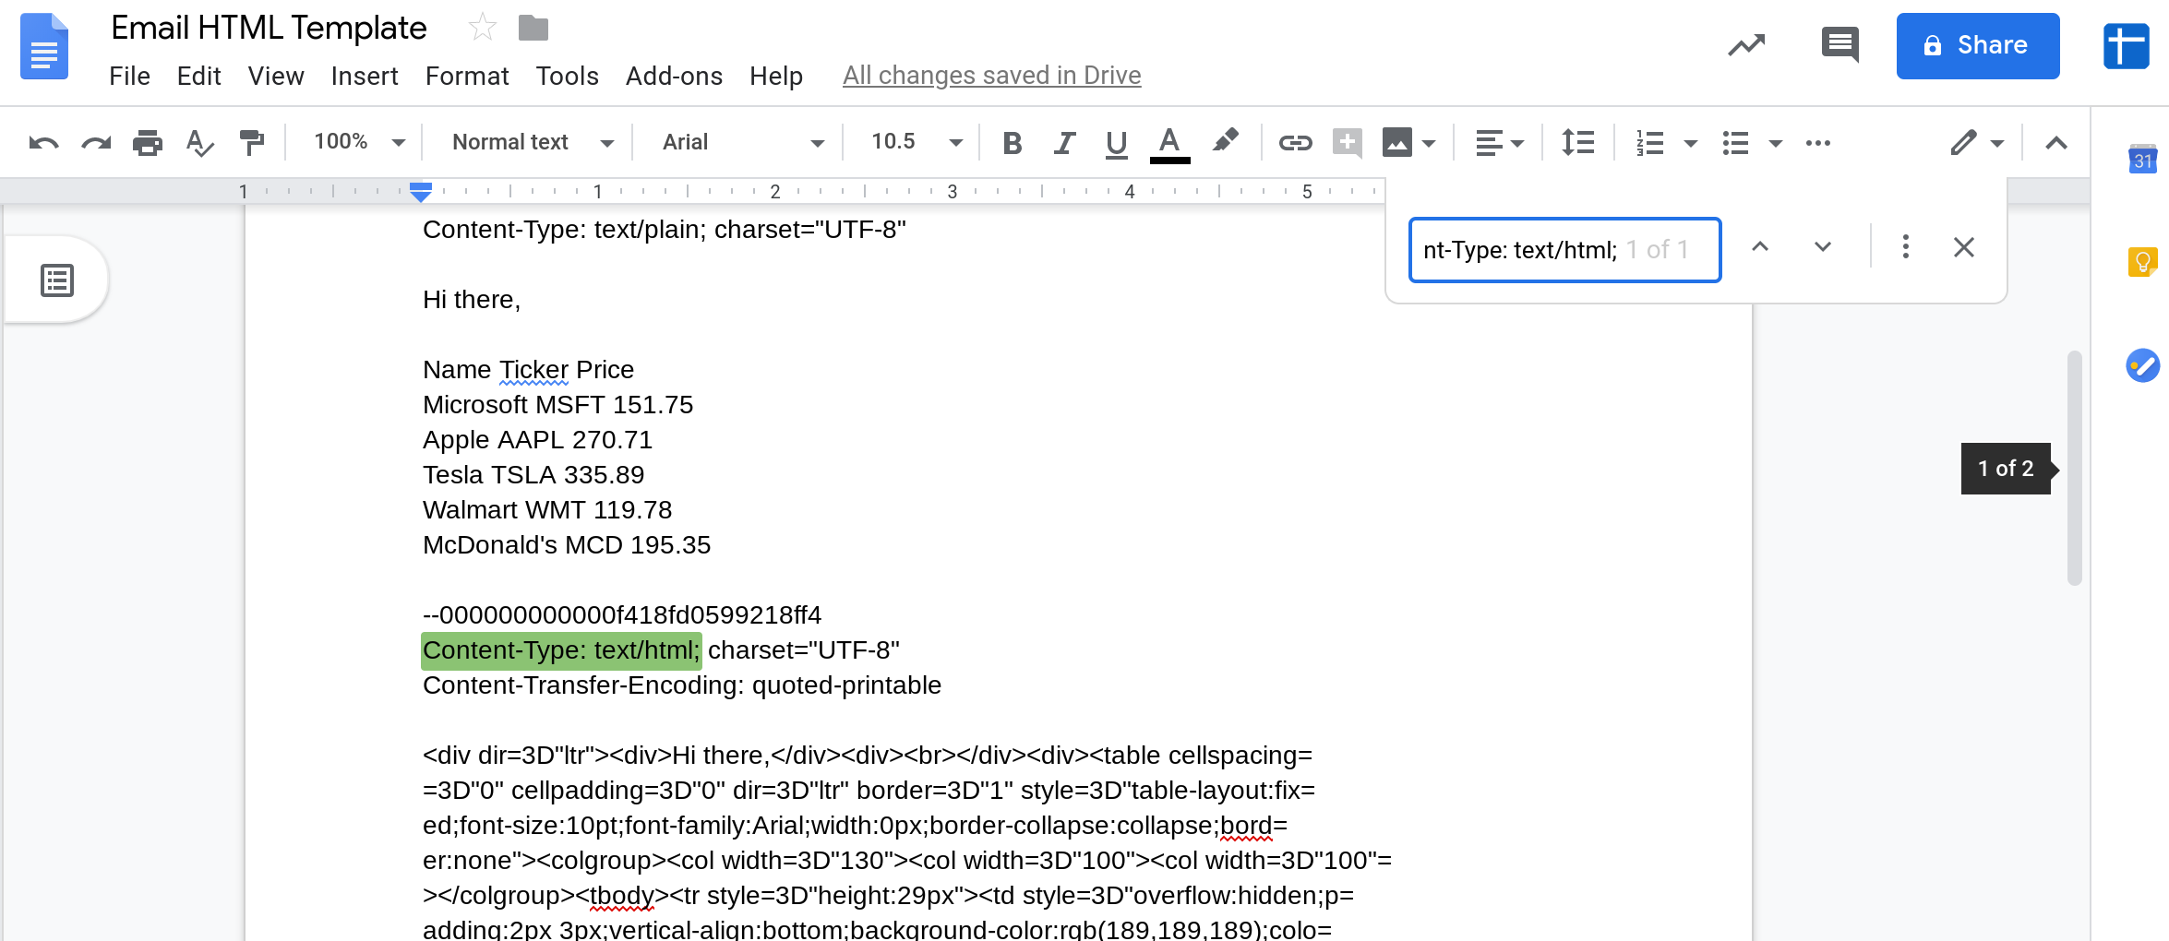2169x941 pixels.
Task: Open the highlight color marker tool
Action: (1225, 141)
